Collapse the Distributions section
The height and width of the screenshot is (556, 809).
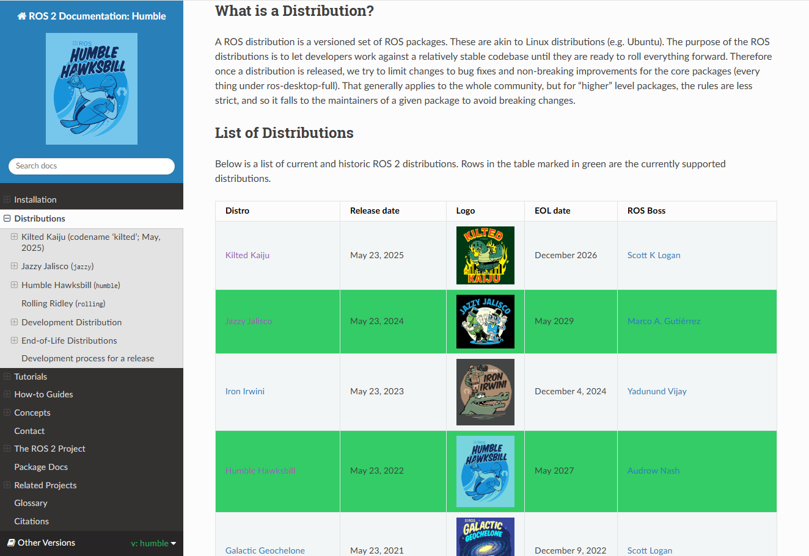pos(7,218)
